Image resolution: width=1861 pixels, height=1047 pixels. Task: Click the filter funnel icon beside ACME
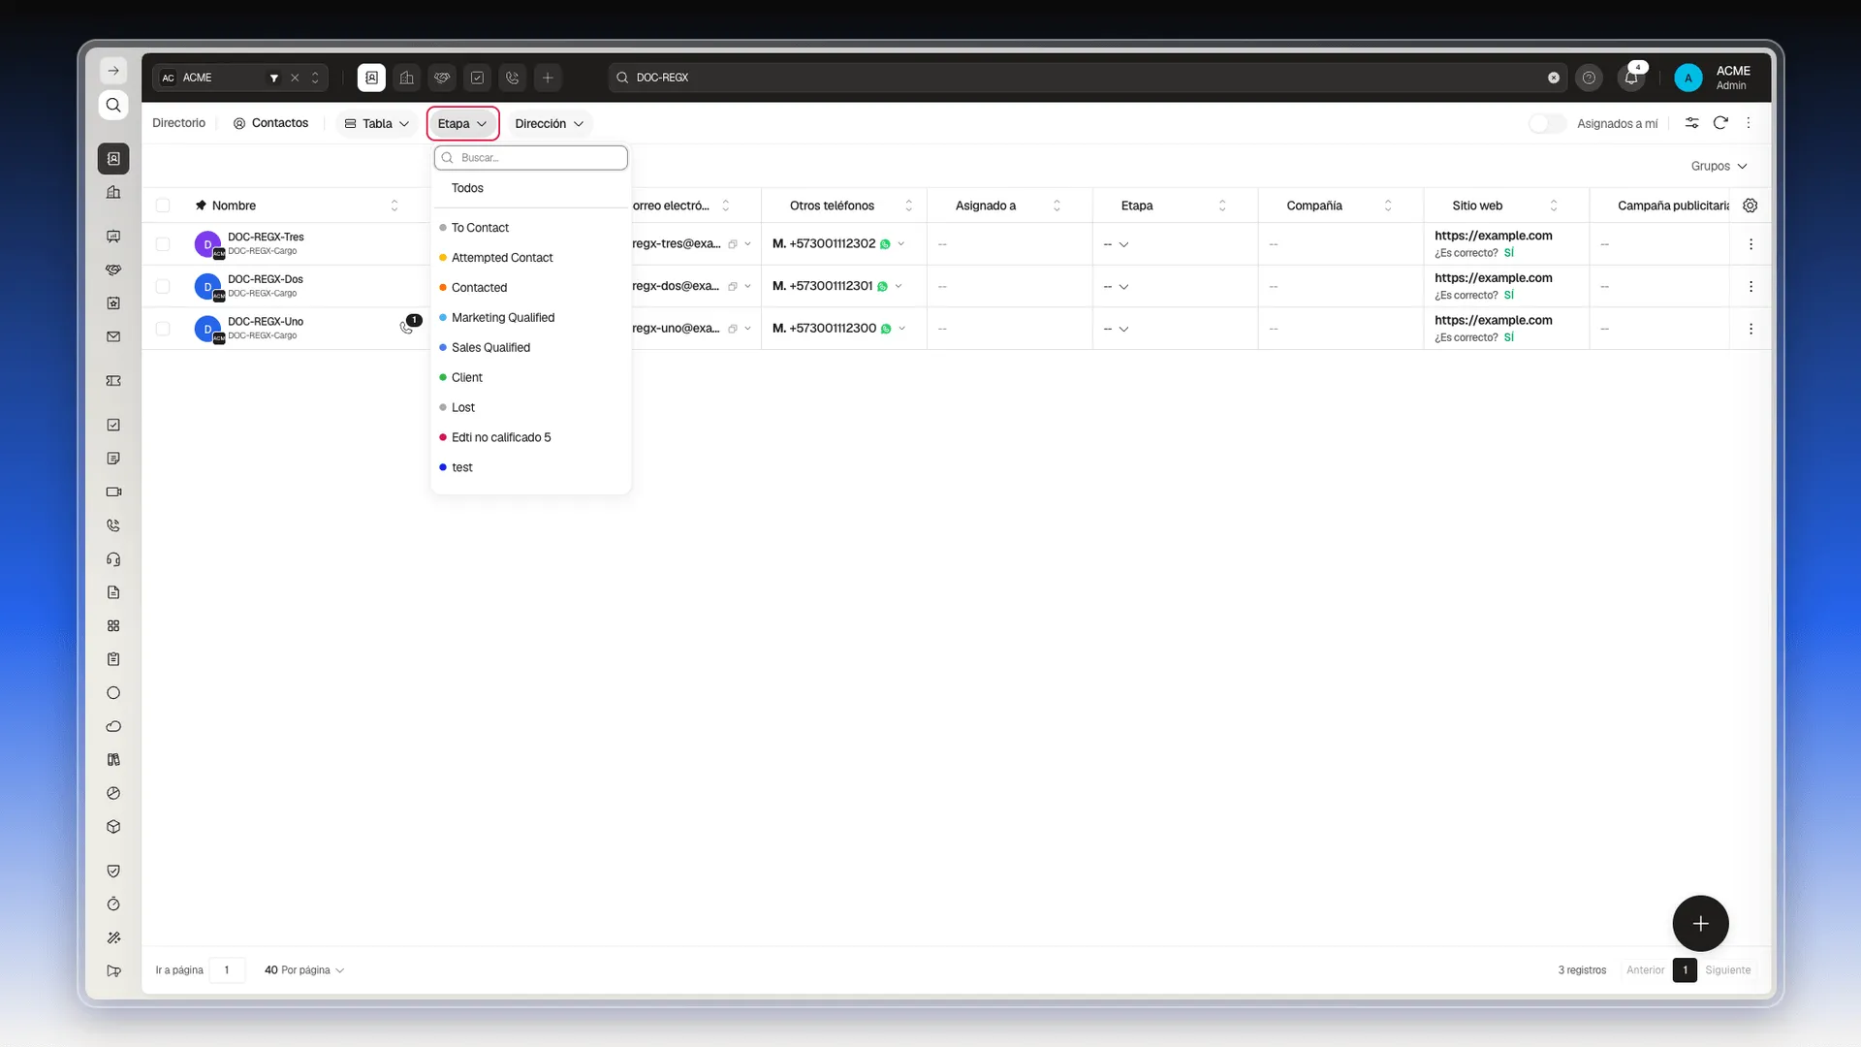274,78
